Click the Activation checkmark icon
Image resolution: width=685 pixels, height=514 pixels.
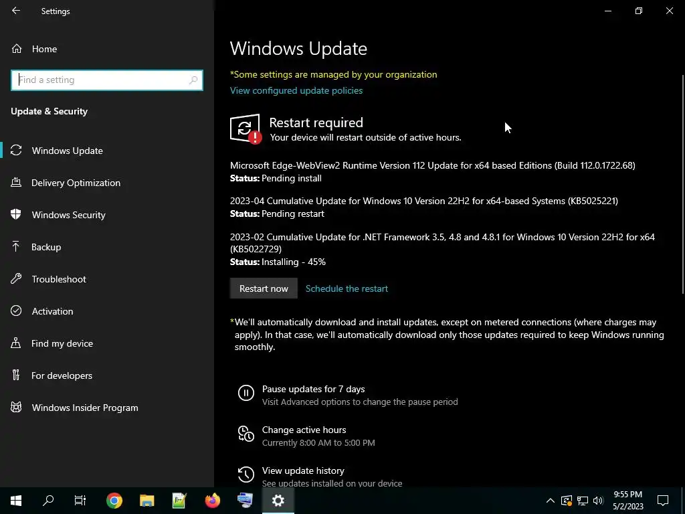click(16, 311)
